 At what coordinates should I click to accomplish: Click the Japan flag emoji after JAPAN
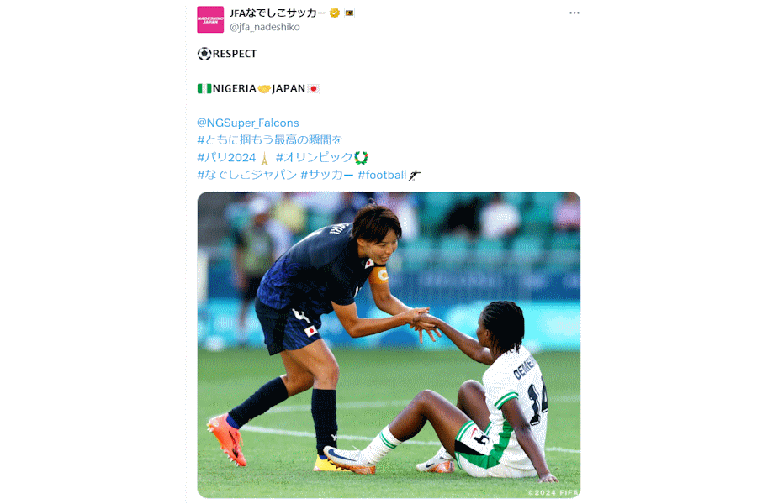pos(314,89)
